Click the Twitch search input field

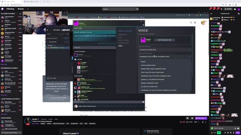119,9
